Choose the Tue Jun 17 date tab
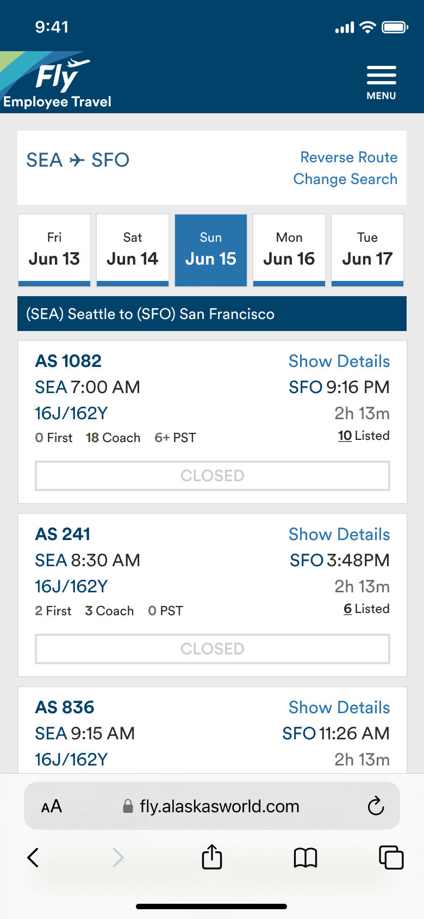424x919 pixels. click(367, 250)
